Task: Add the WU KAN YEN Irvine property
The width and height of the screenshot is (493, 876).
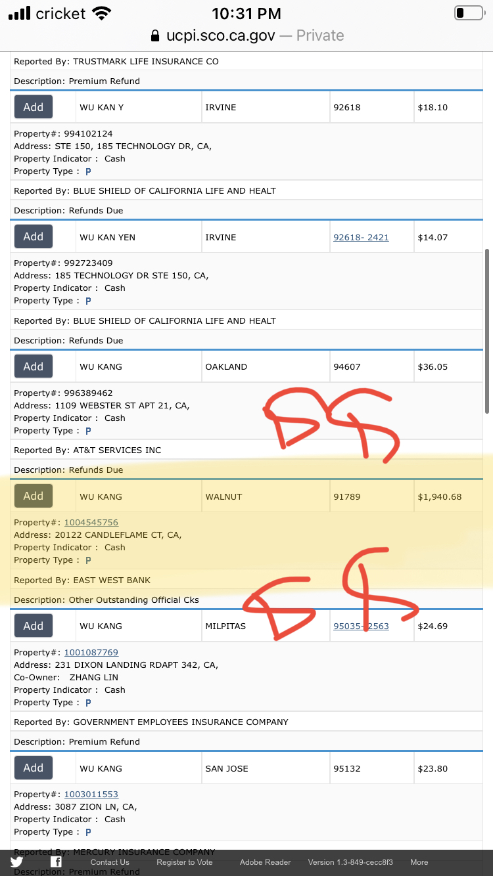Action: click(34, 236)
